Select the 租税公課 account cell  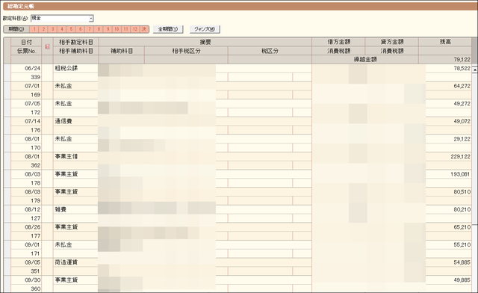(x=75, y=68)
